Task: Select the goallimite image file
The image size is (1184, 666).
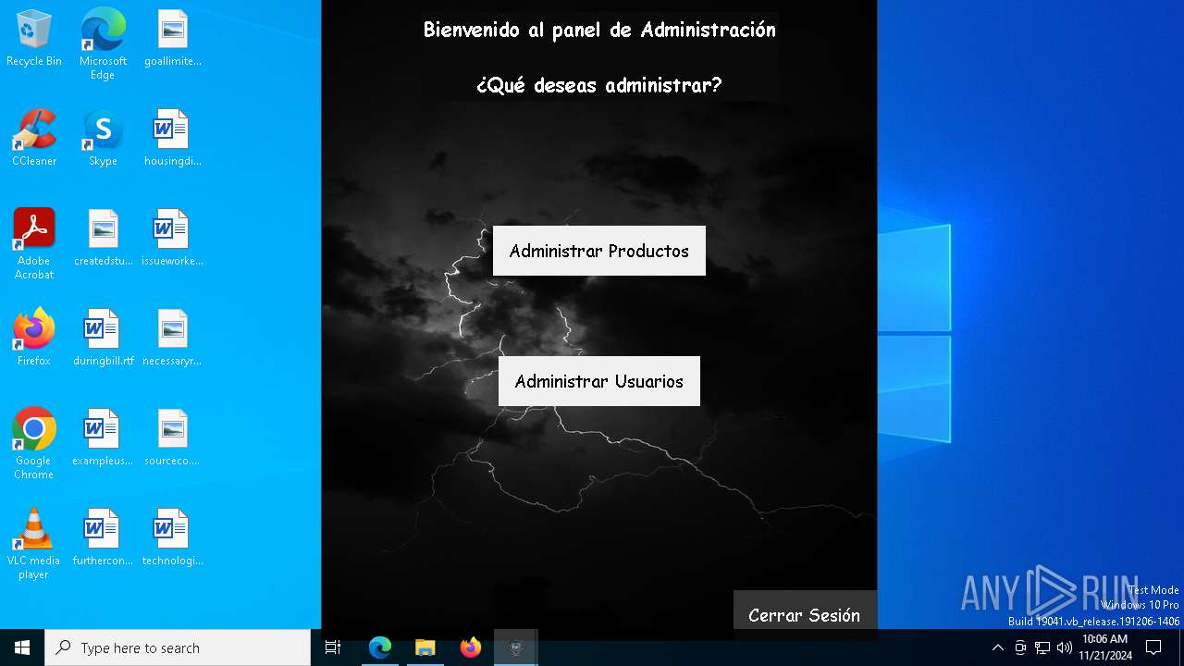Action: coord(172,38)
